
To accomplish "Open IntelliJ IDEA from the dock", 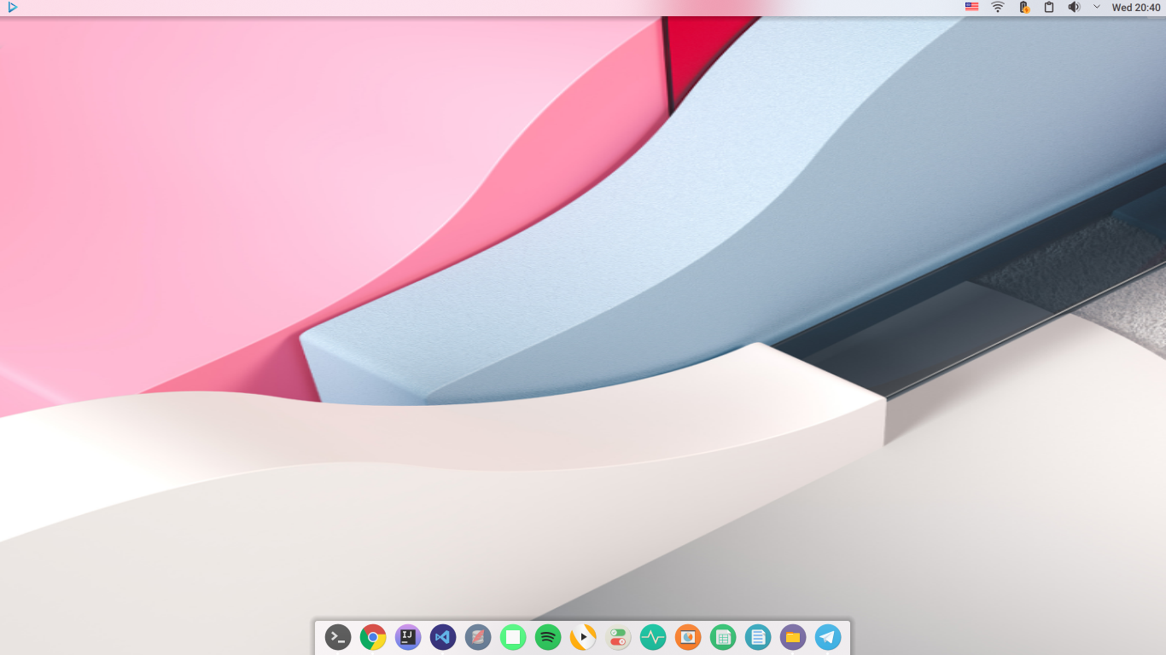I will click(x=408, y=637).
